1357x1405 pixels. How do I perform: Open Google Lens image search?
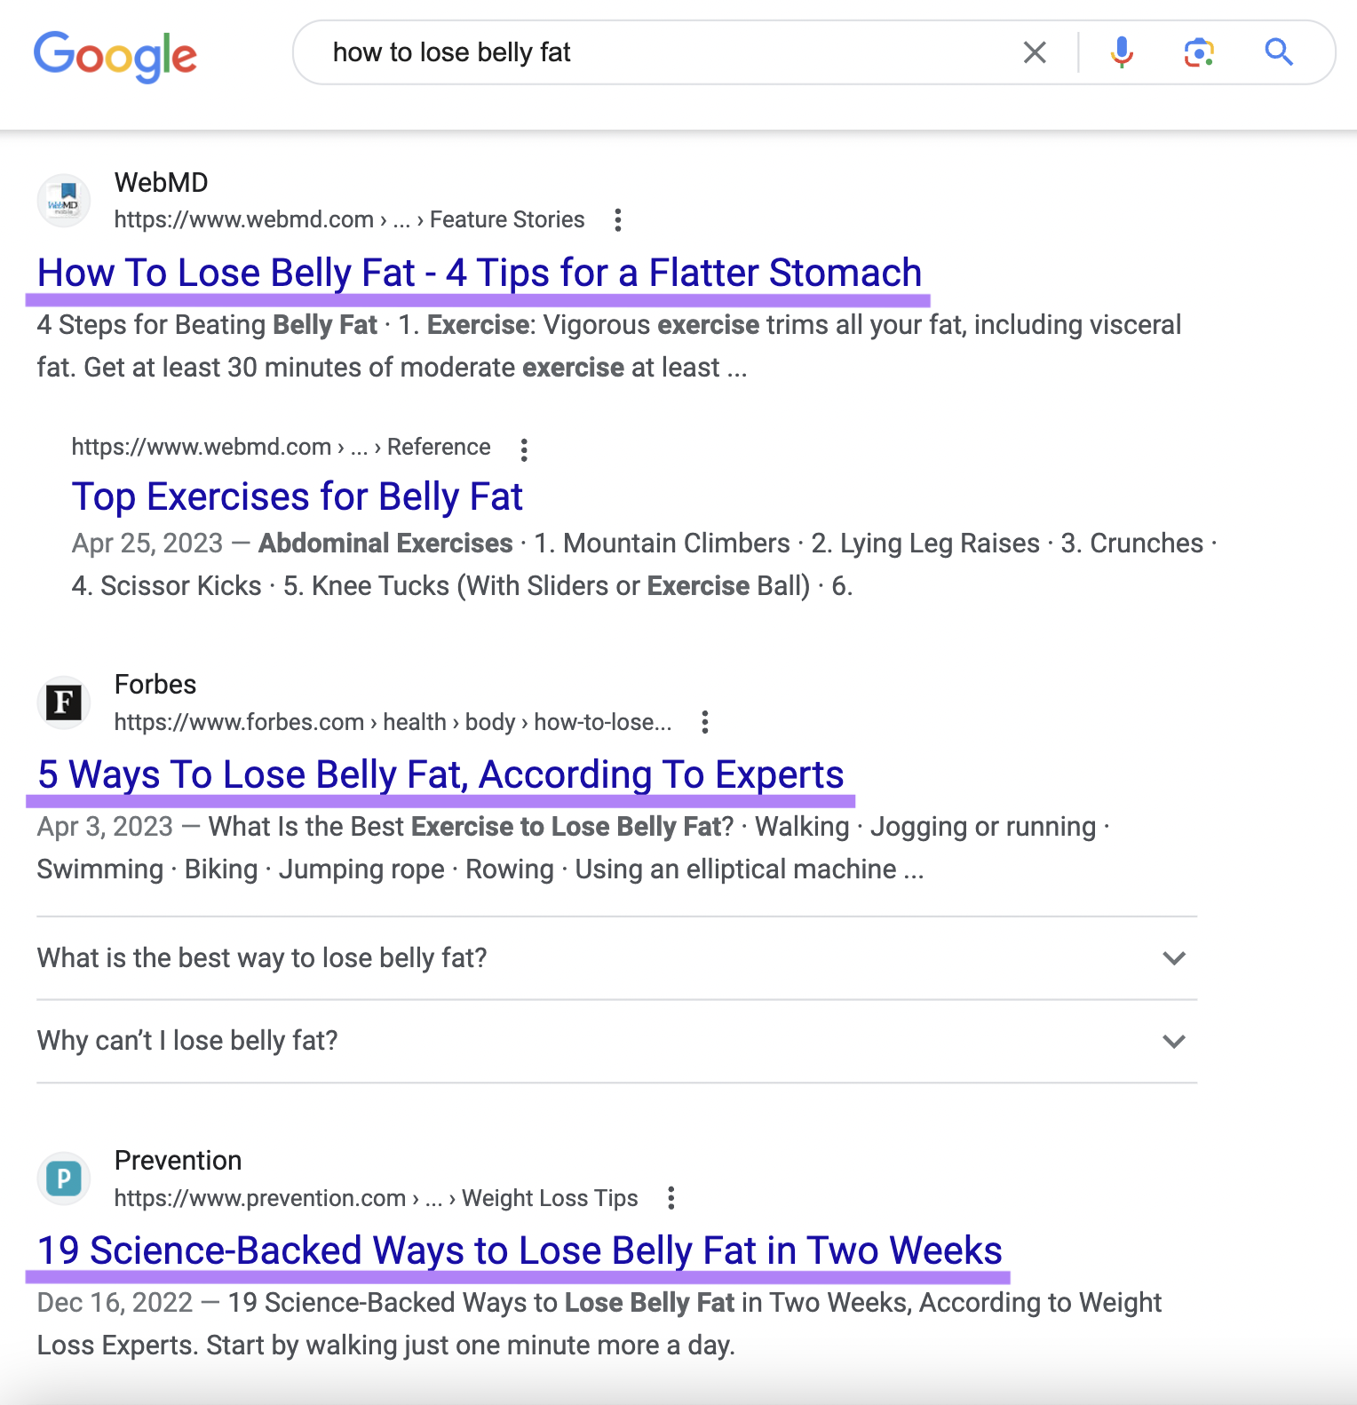coord(1198,52)
